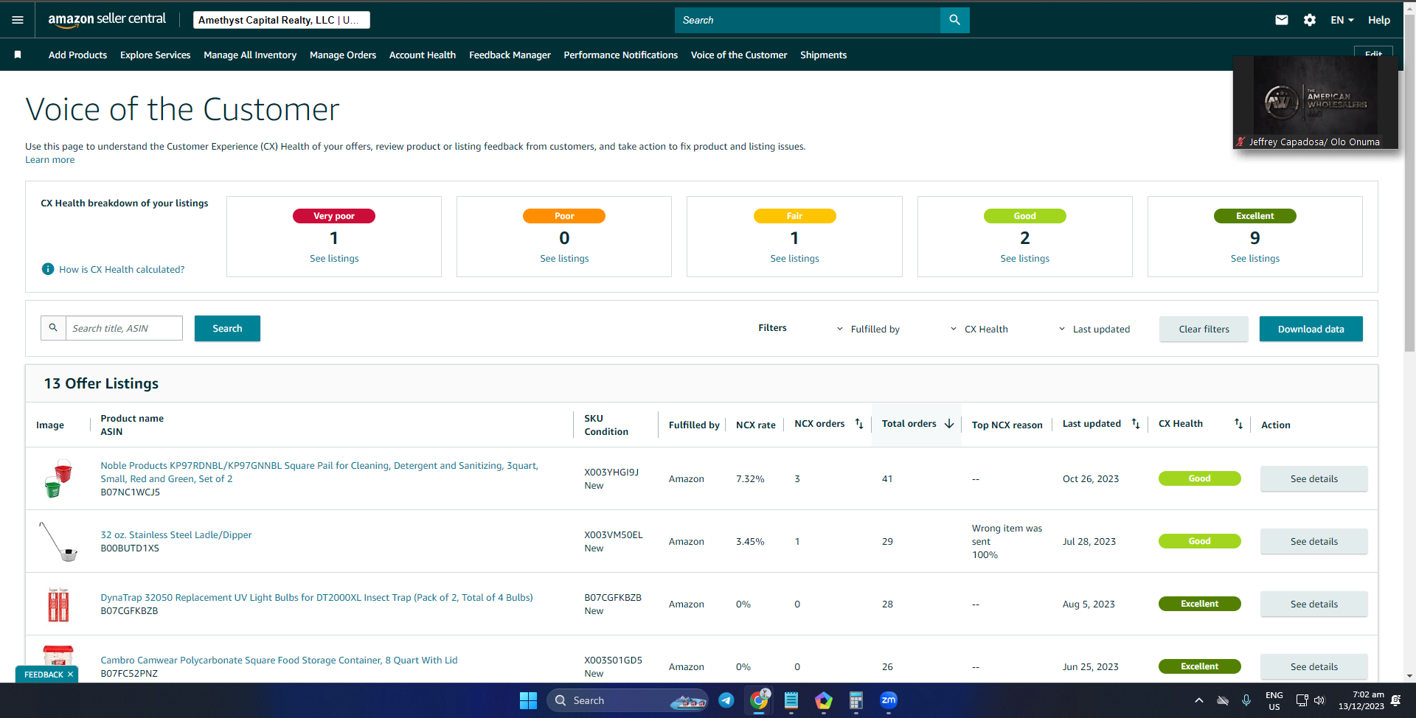This screenshot has width=1416, height=718.
Task: Click the magnifier icon beside title search
Action: coord(53,328)
